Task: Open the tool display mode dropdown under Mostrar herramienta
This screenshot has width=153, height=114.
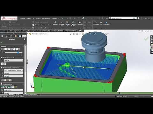Action: [x=13, y=60]
